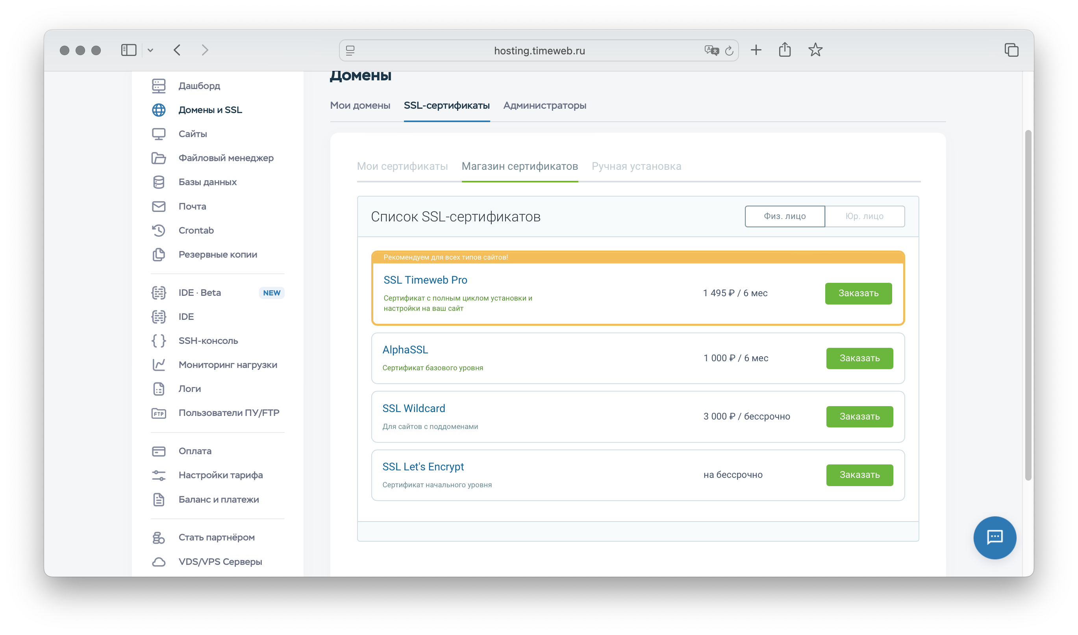Open the Dashboard icon in sidebar
Screen dimensions: 1078x635
coord(159,85)
